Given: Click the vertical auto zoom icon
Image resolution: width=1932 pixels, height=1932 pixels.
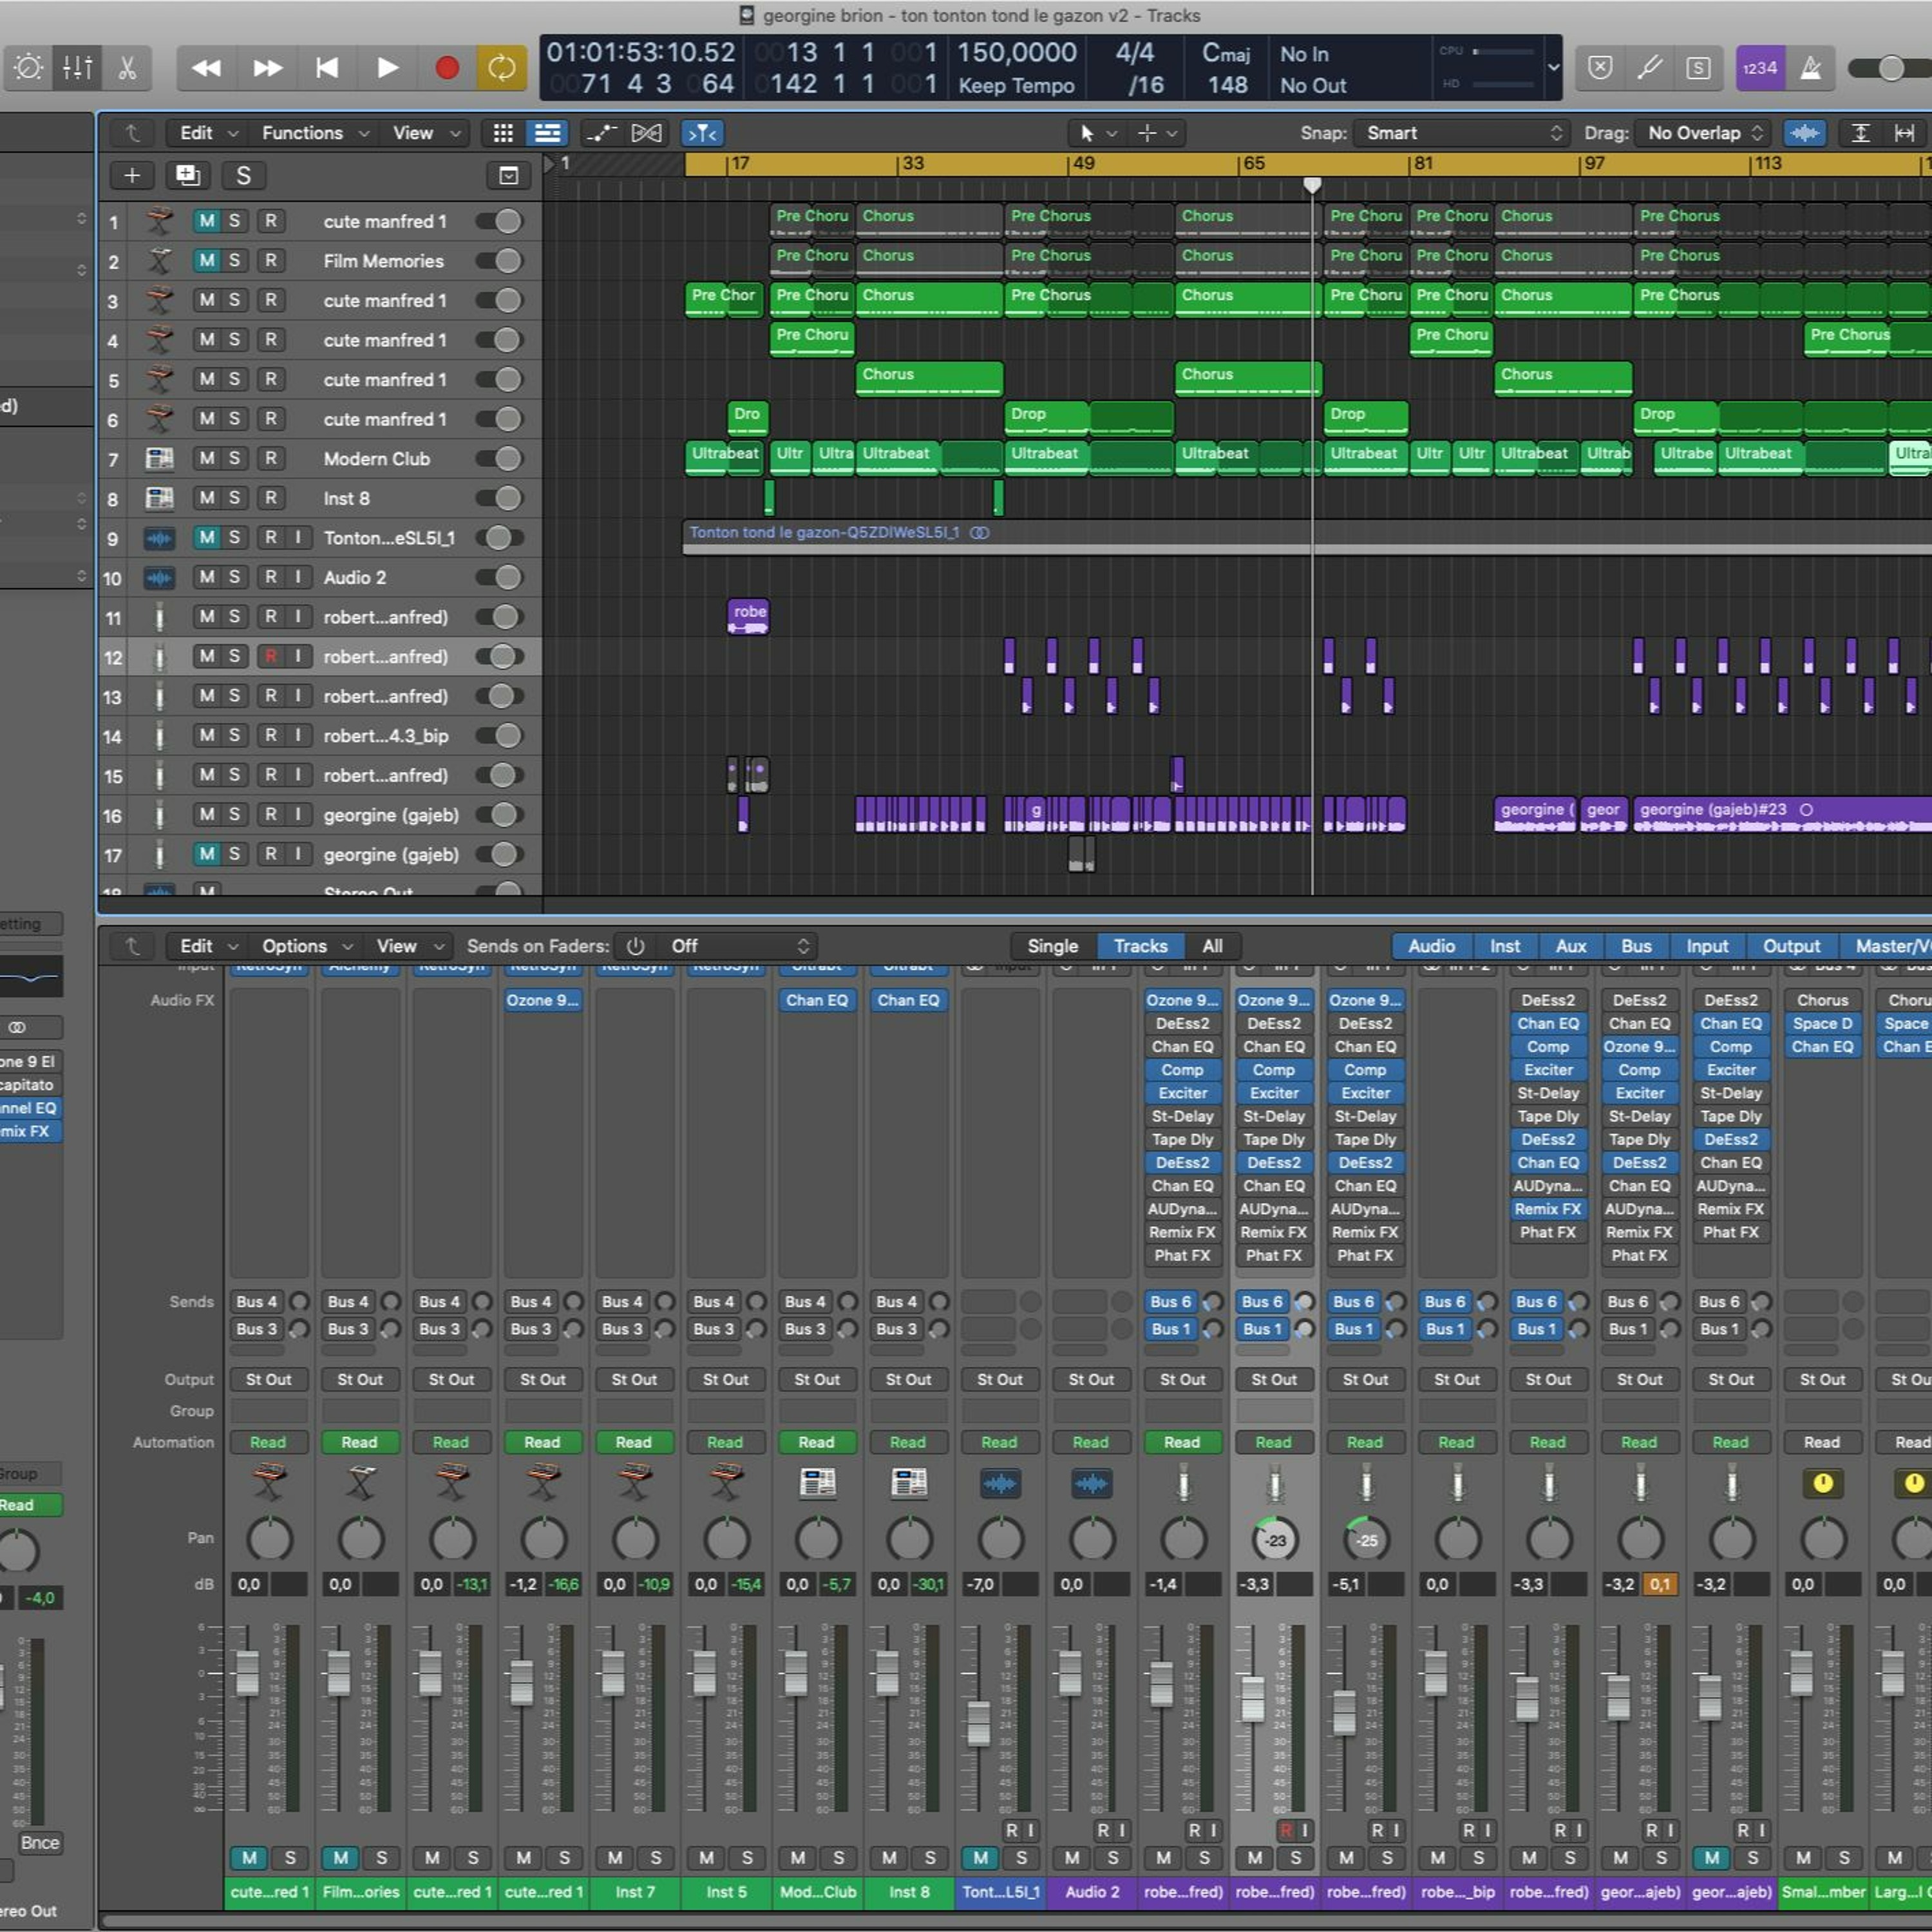Looking at the screenshot, I should pos(1860,133).
